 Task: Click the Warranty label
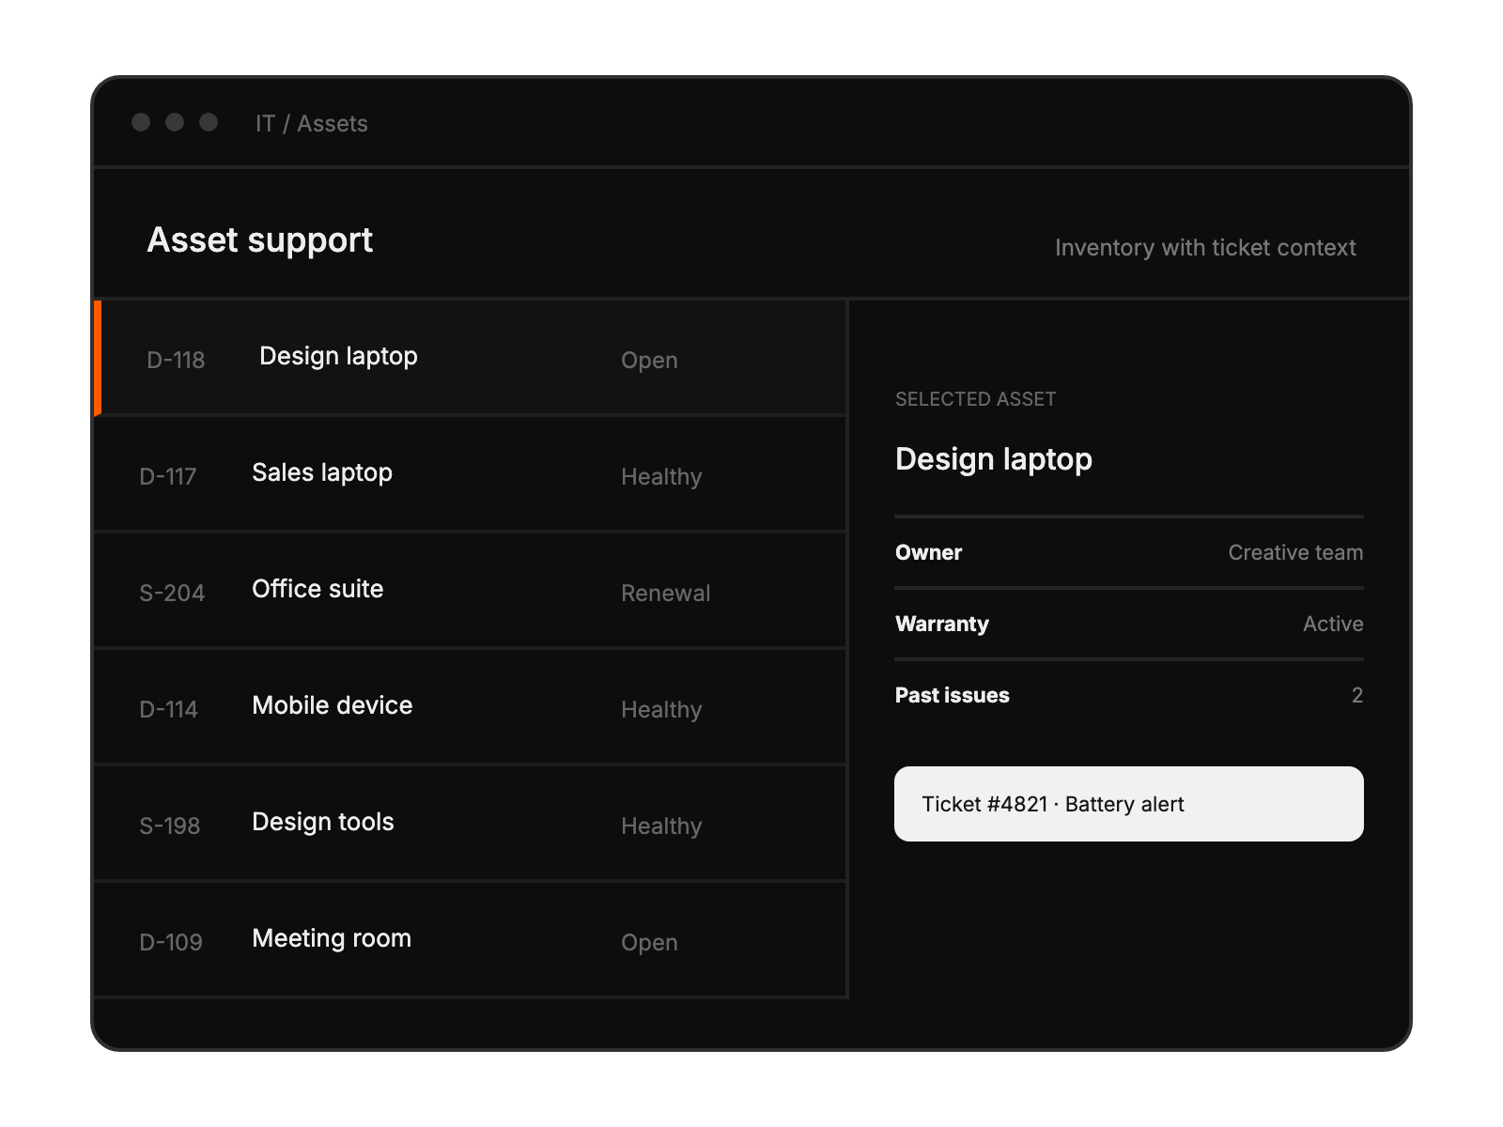point(942,624)
